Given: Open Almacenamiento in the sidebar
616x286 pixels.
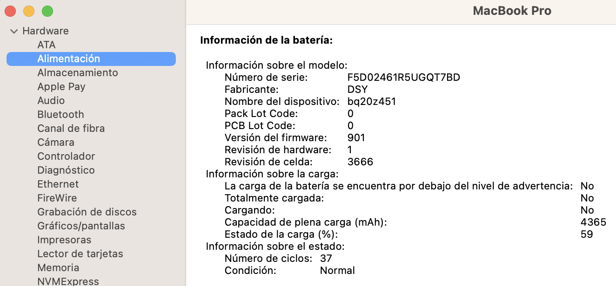Looking at the screenshot, I should click(x=78, y=73).
